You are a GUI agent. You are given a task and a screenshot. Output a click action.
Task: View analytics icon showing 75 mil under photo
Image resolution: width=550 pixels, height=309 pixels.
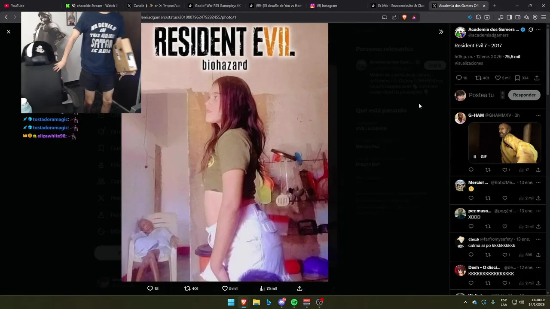click(x=262, y=288)
